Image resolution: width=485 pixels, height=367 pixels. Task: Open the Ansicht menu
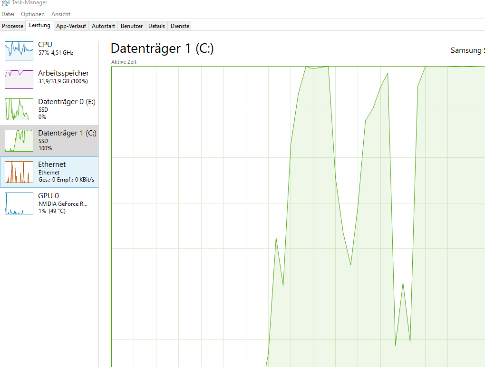click(x=61, y=14)
